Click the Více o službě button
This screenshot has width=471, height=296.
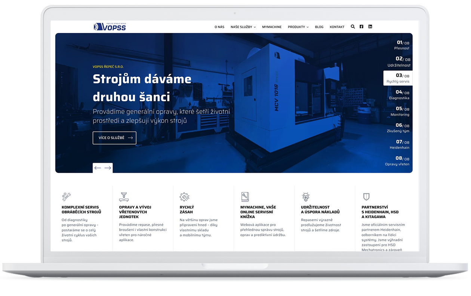[114, 138]
